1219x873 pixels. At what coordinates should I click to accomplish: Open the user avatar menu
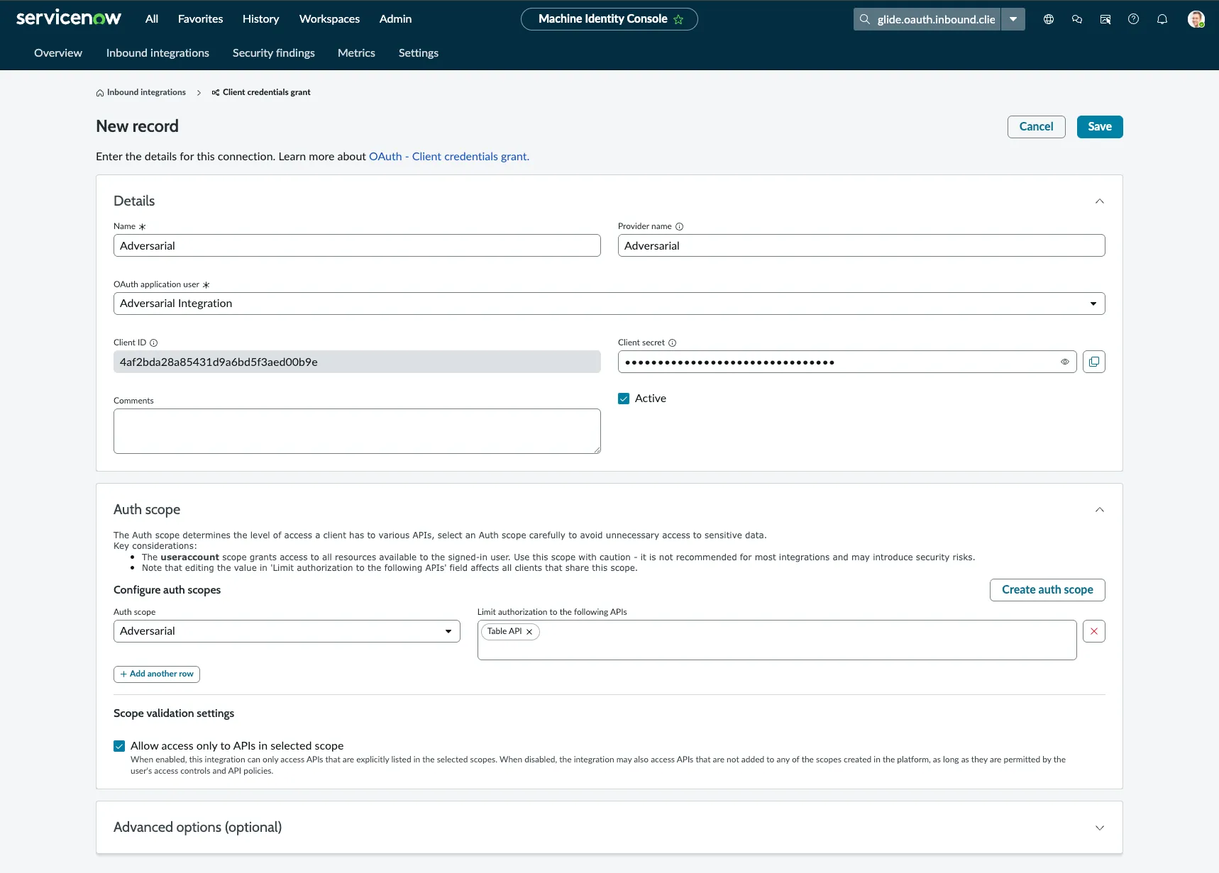(x=1196, y=19)
